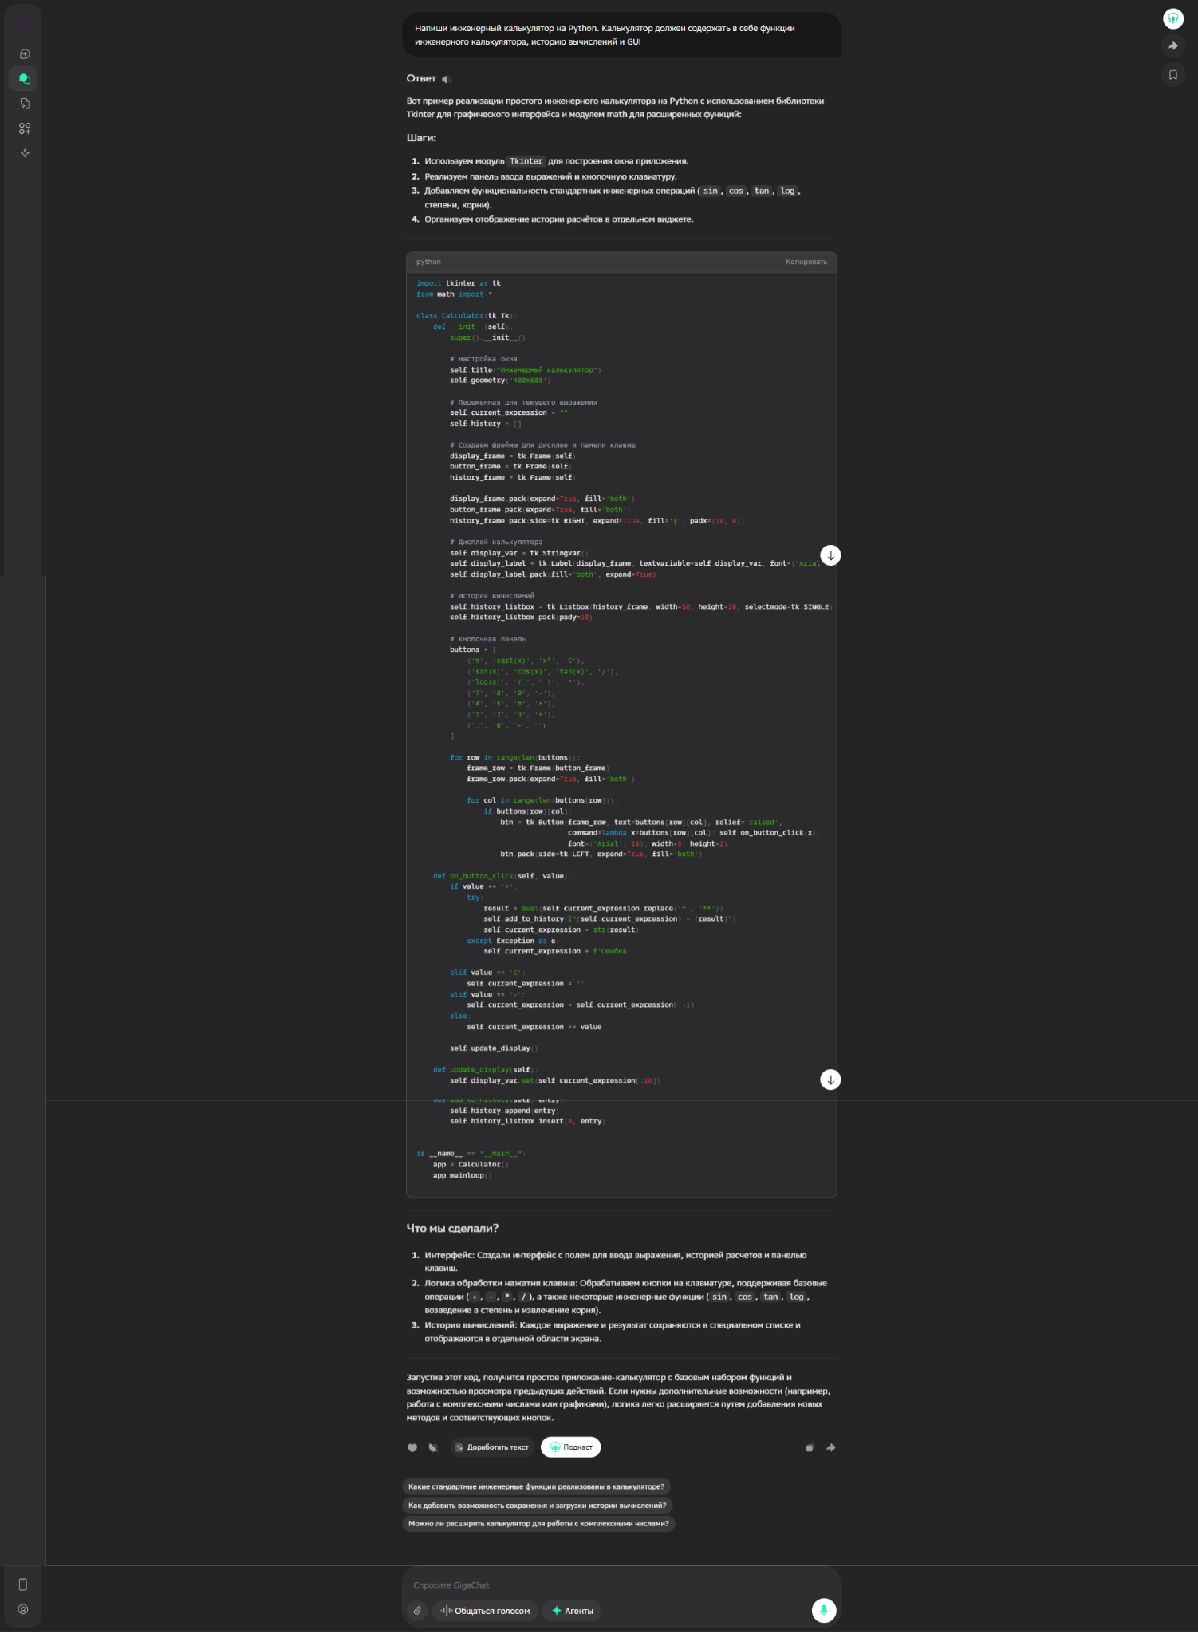Click the down arrow beside the display_label code
This screenshot has width=1198, height=1634.
point(830,555)
